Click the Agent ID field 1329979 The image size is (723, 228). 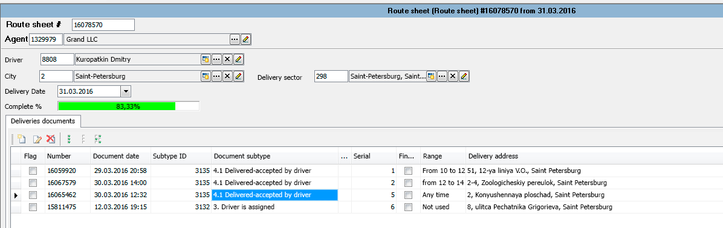tap(46, 40)
